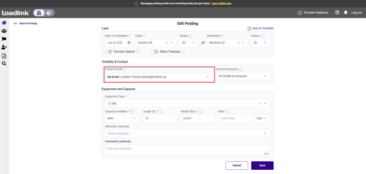
Task: Open the help question mark icon
Action: [x=337, y=12]
